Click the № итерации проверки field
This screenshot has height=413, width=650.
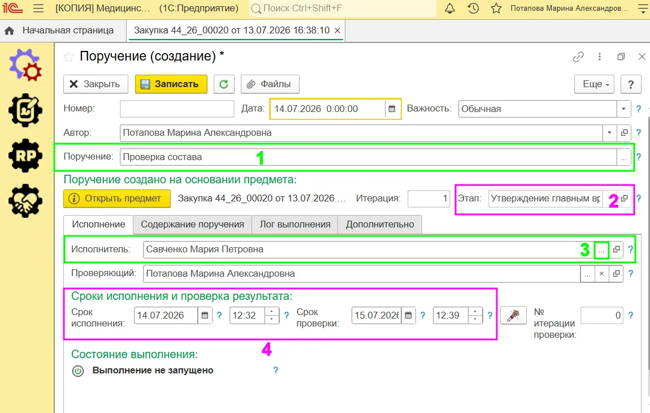click(602, 316)
